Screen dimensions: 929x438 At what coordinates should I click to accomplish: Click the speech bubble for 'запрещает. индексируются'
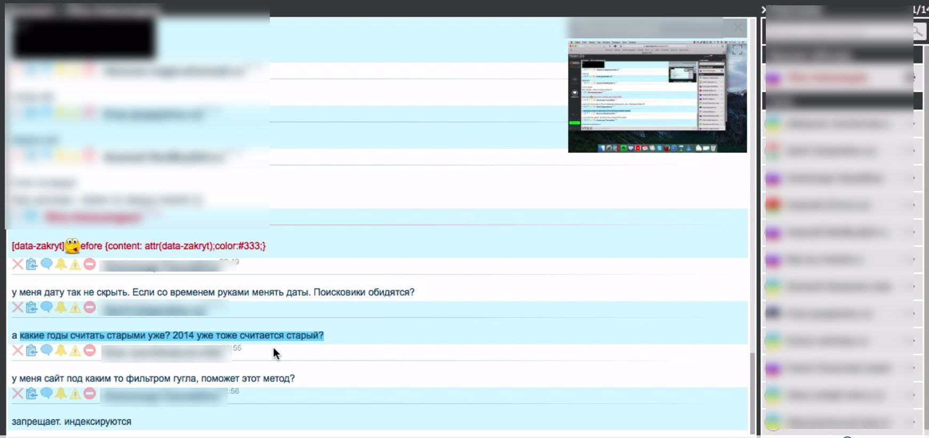point(46,394)
